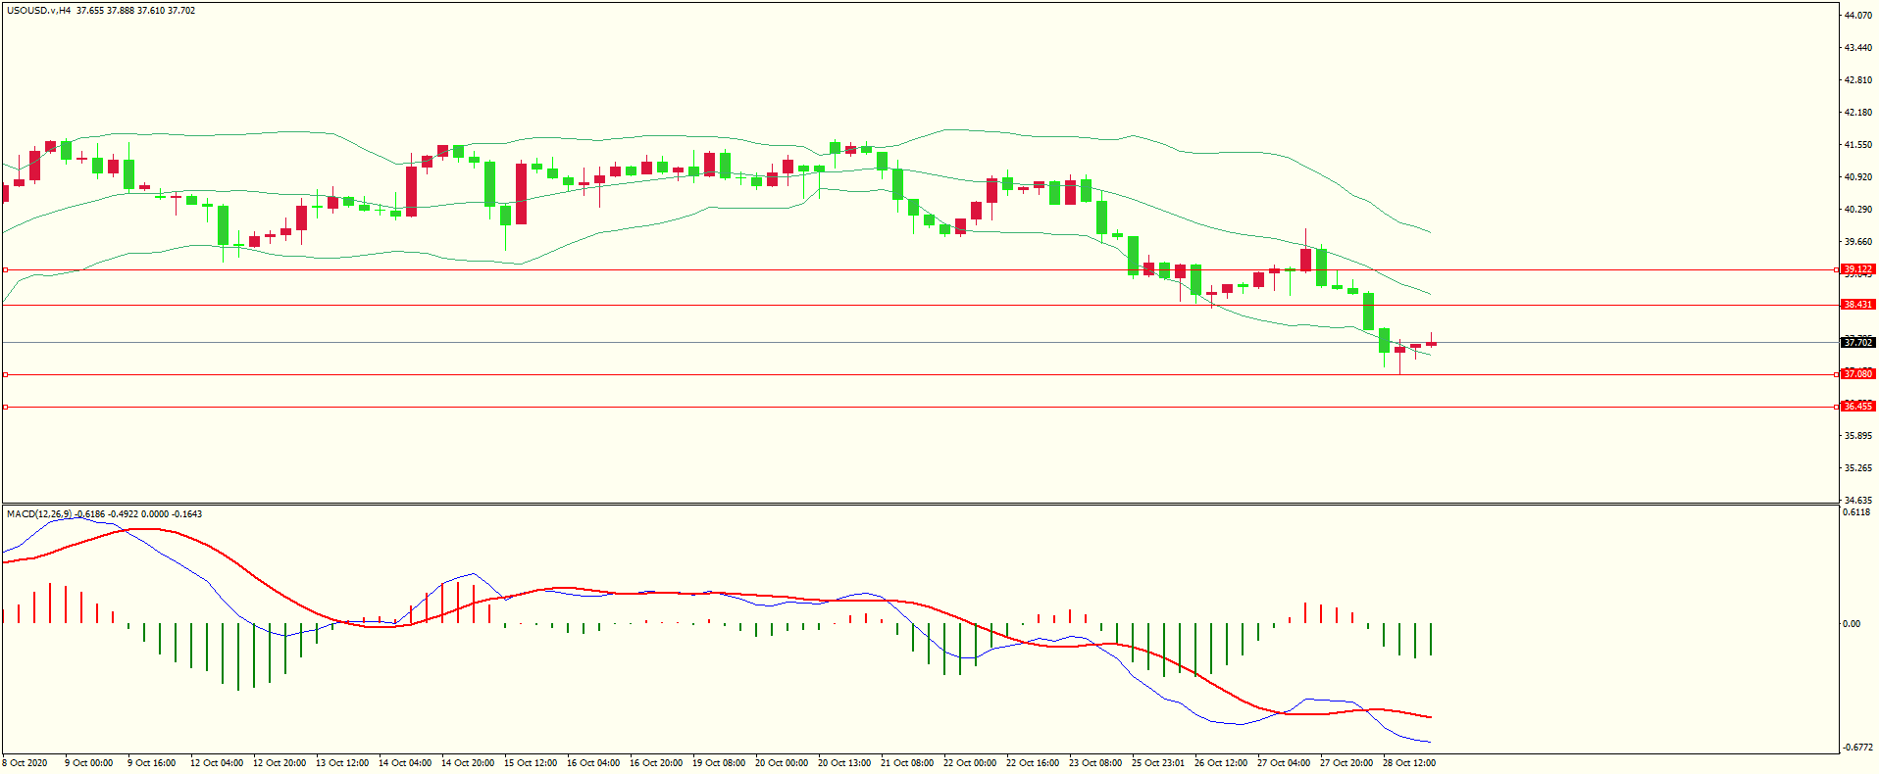The width and height of the screenshot is (1879, 774).
Task: Click the 9 Oct 00:00 time label
Action: coord(89,763)
